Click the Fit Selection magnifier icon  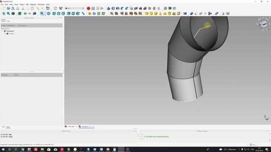[8, 14]
